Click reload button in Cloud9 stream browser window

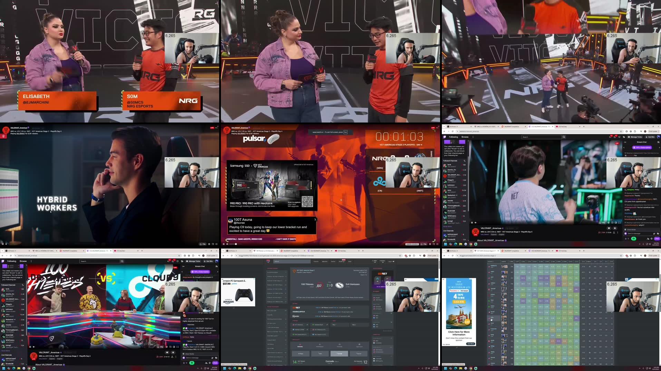[11, 256]
